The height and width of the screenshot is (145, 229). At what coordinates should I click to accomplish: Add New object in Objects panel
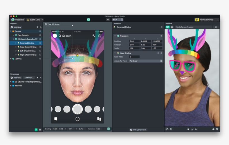16,27
